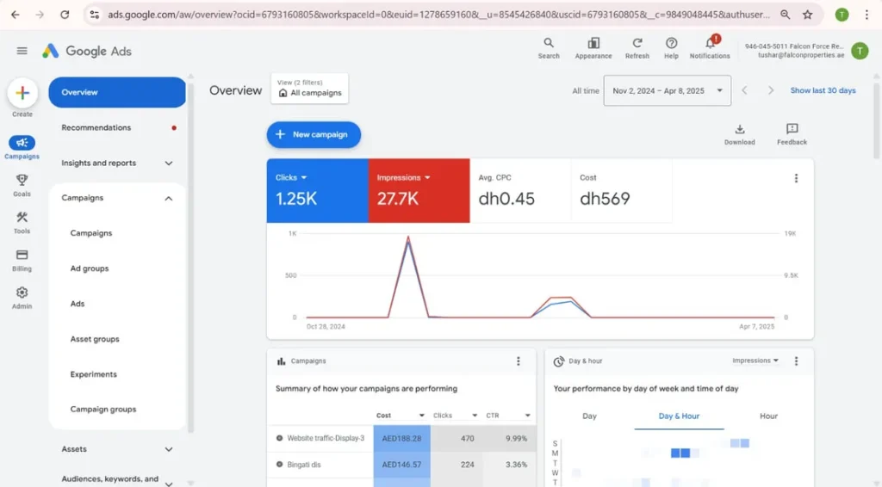Viewport: 882px width, 487px height.
Task: Open the Billing card icon
Action: [22, 255]
